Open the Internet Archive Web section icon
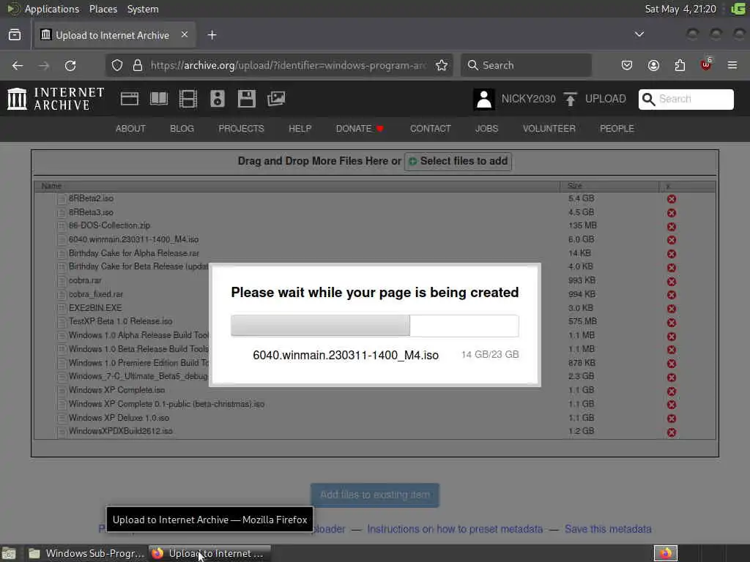 pyautogui.click(x=129, y=99)
